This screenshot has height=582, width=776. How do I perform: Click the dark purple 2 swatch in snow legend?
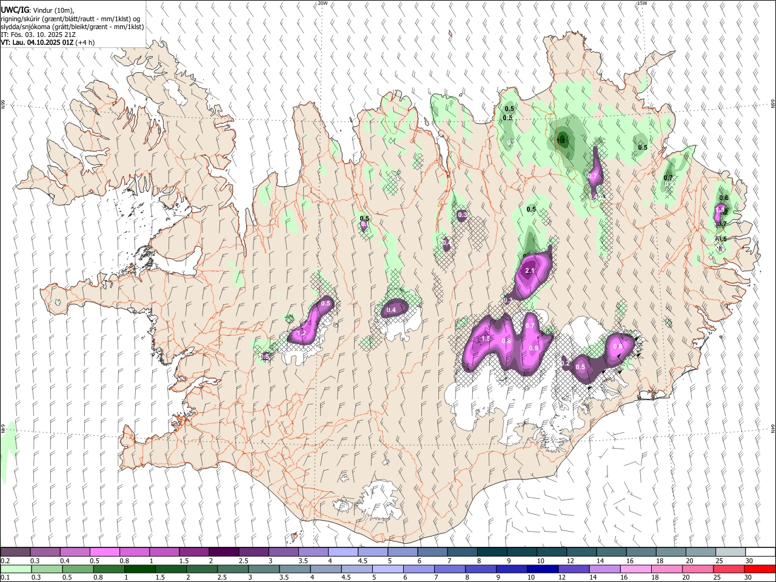(224, 552)
